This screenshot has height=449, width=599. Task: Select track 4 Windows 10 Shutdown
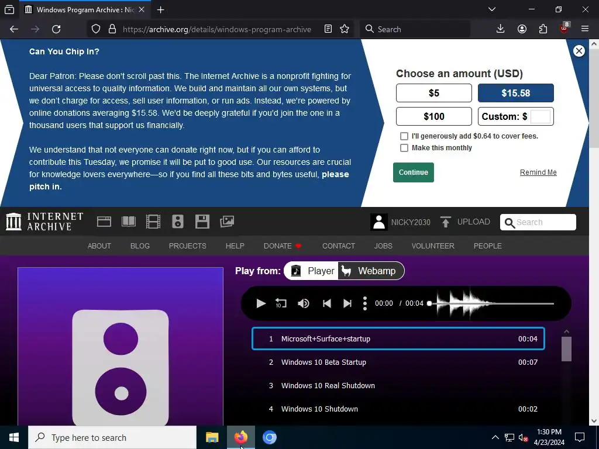pyautogui.click(x=398, y=409)
